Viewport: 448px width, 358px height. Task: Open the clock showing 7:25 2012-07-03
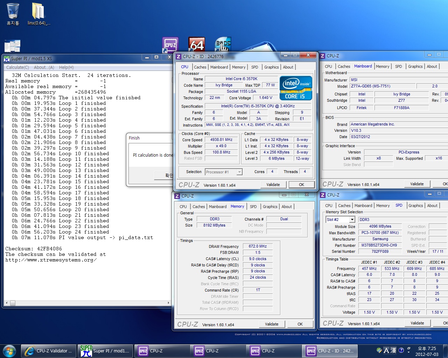point(427,351)
